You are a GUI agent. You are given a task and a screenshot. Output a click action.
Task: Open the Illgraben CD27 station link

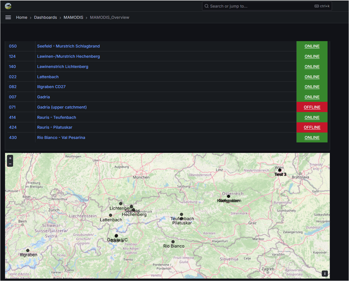[x=51, y=87]
